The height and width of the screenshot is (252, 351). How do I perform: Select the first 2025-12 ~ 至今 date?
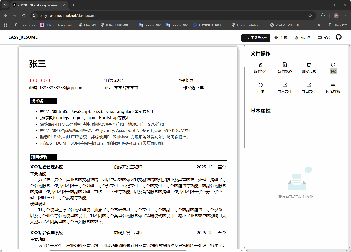point(211,167)
